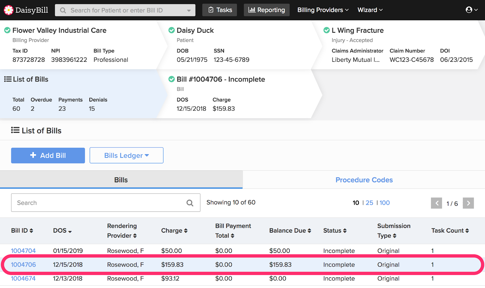This screenshot has width=485, height=288.
Task: Sort table by Bill Payment Total column
Action: (233, 231)
